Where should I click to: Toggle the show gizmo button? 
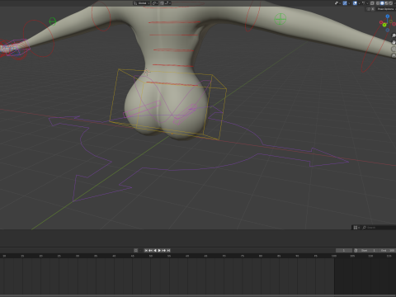click(x=345, y=3)
